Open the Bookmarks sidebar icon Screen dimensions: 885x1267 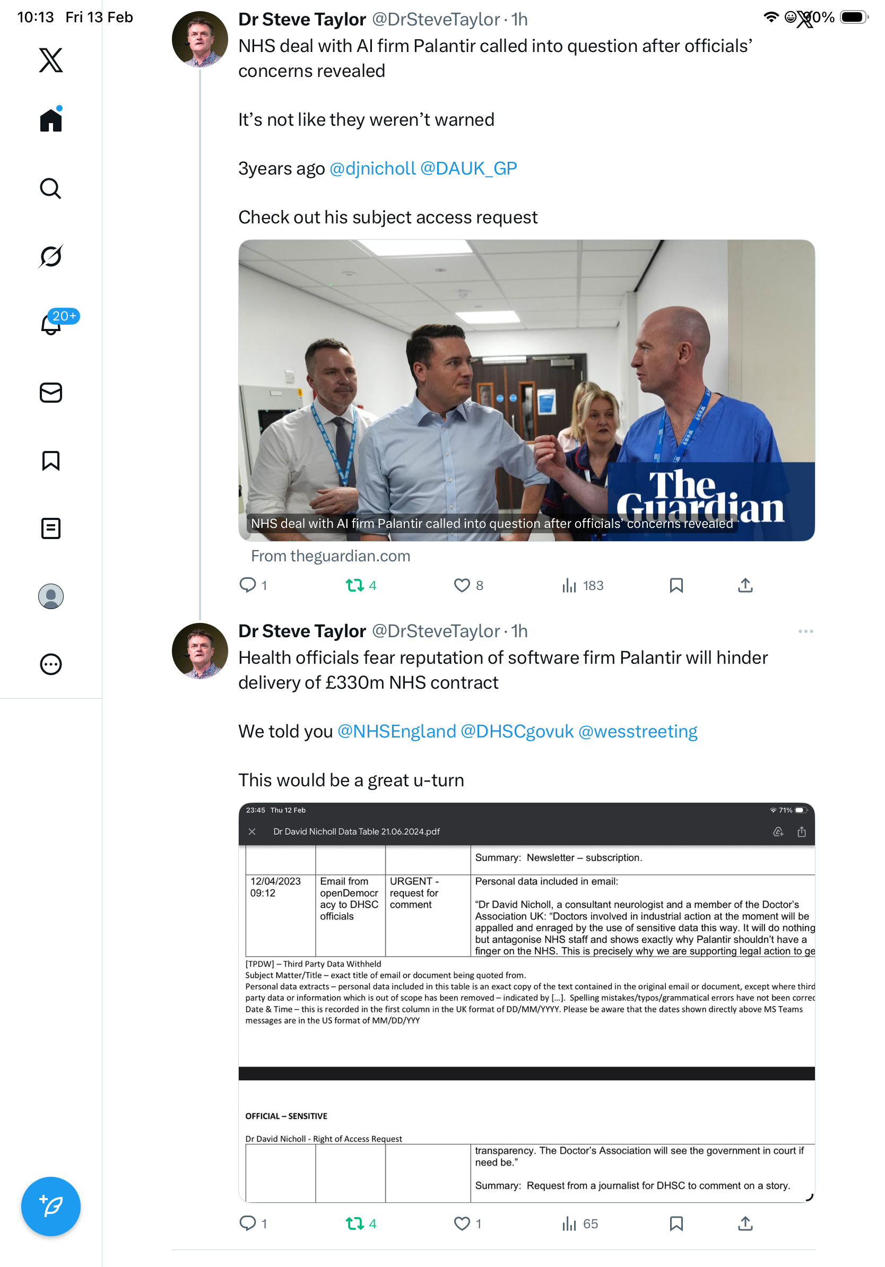point(51,460)
